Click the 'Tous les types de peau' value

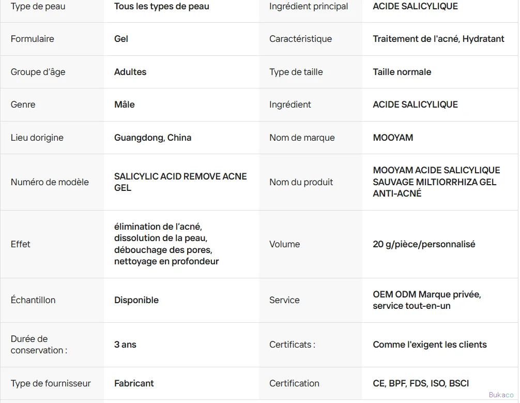tap(161, 6)
